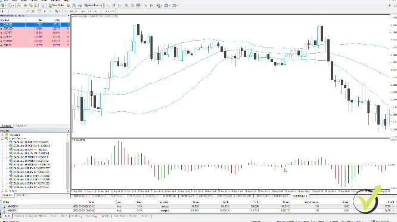
Task: Expand the Indicators list dropdown arrow
Action: point(162,5)
